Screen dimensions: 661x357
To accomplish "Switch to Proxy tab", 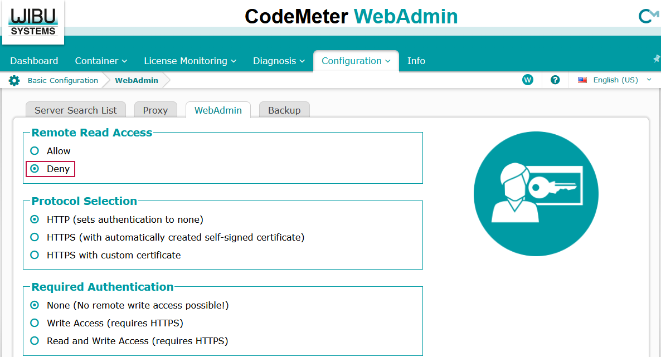I will 155,110.
